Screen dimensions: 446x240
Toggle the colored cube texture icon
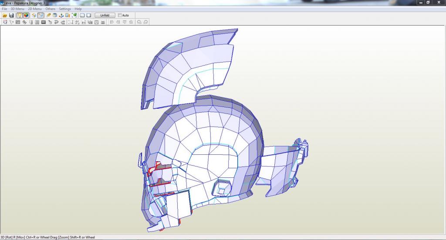coord(26,15)
